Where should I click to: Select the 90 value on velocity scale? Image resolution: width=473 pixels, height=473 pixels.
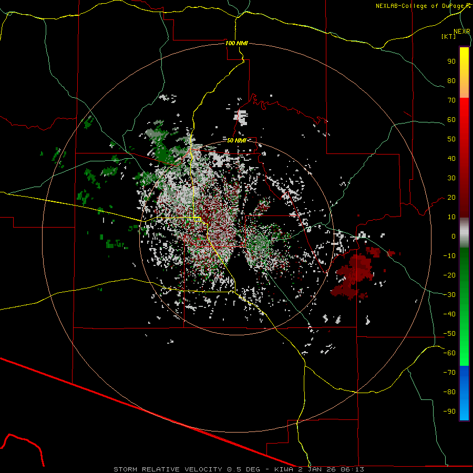pyautogui.click(x=451, y=61)
